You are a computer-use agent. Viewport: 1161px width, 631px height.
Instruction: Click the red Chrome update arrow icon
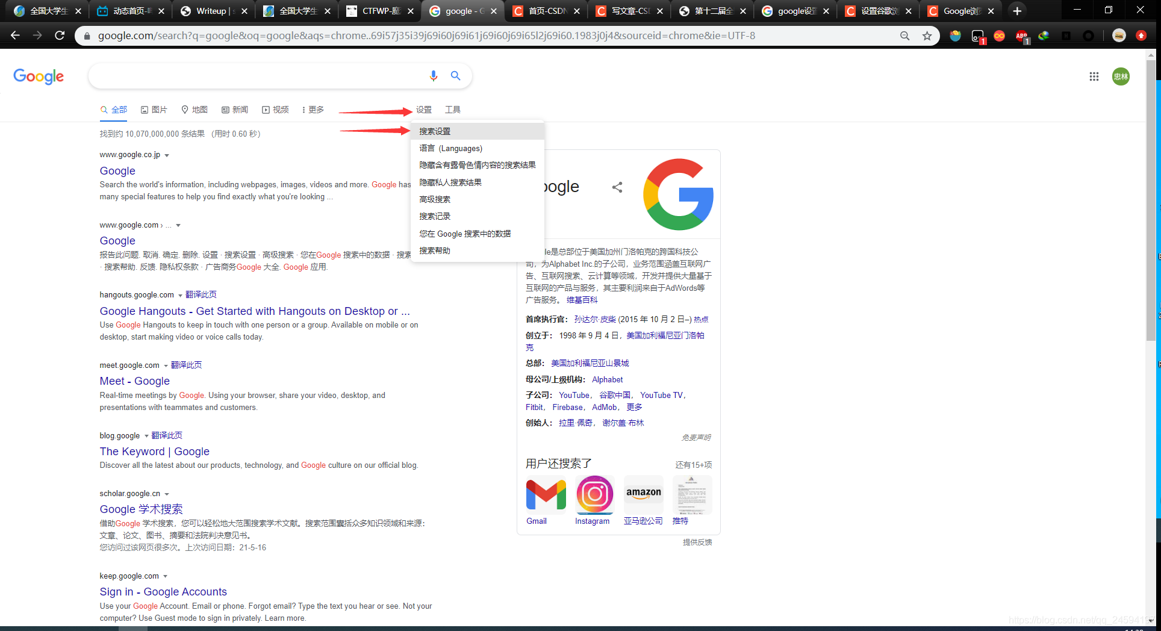(1141, 36)
